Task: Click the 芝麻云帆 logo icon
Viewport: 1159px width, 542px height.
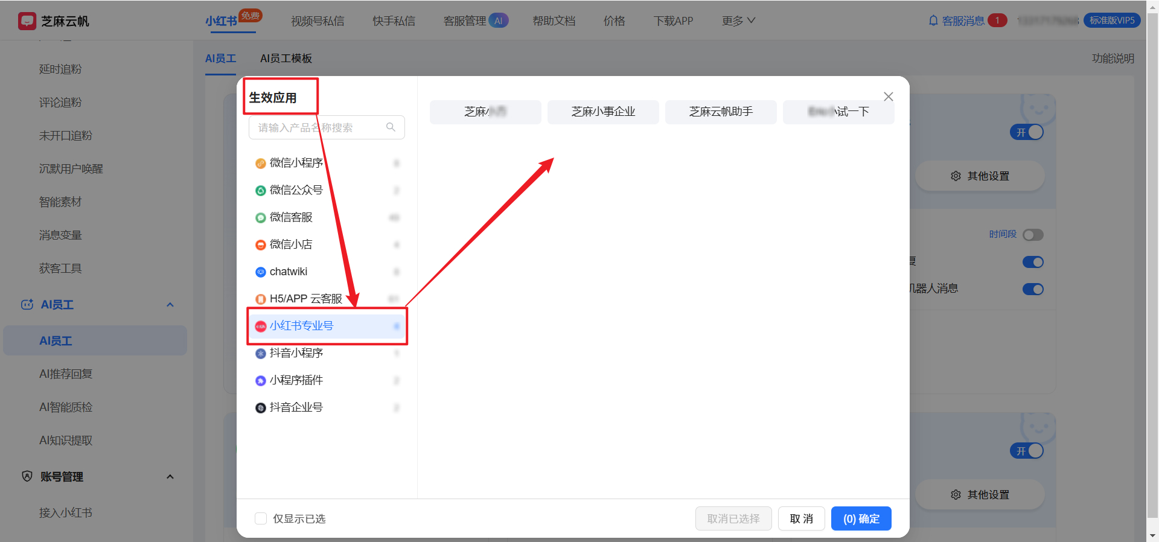Action: [27, 21]
